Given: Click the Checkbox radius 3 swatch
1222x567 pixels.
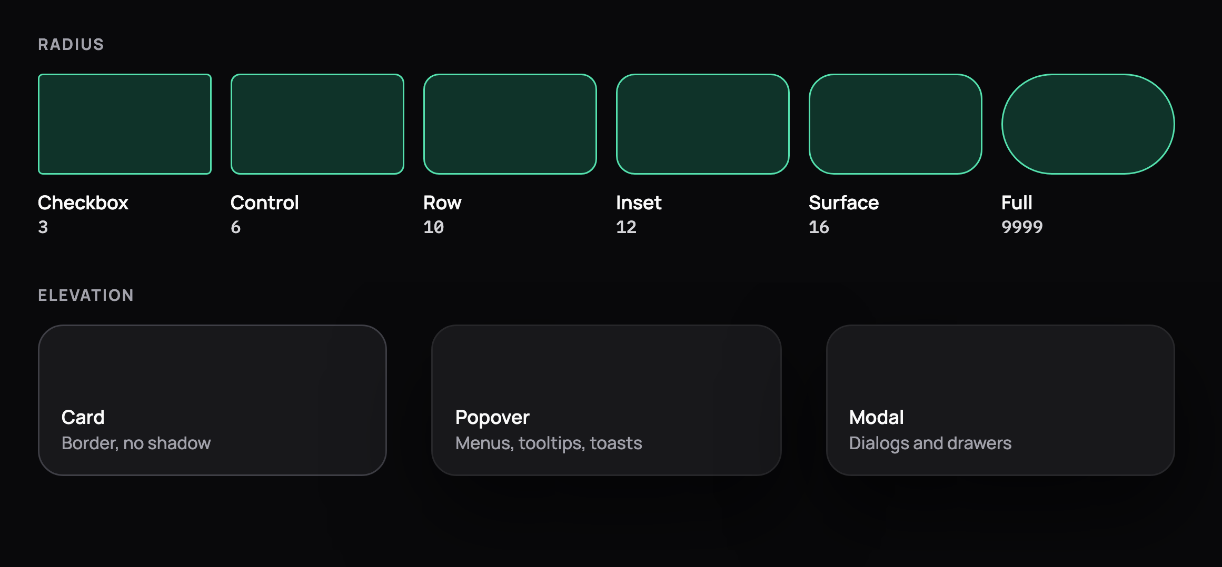Looking at the screenshot, I should click(125, 124).
